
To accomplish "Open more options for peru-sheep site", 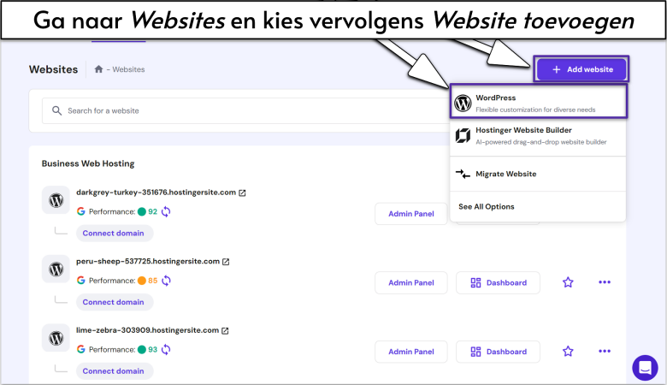I will [x=605, y=282].
